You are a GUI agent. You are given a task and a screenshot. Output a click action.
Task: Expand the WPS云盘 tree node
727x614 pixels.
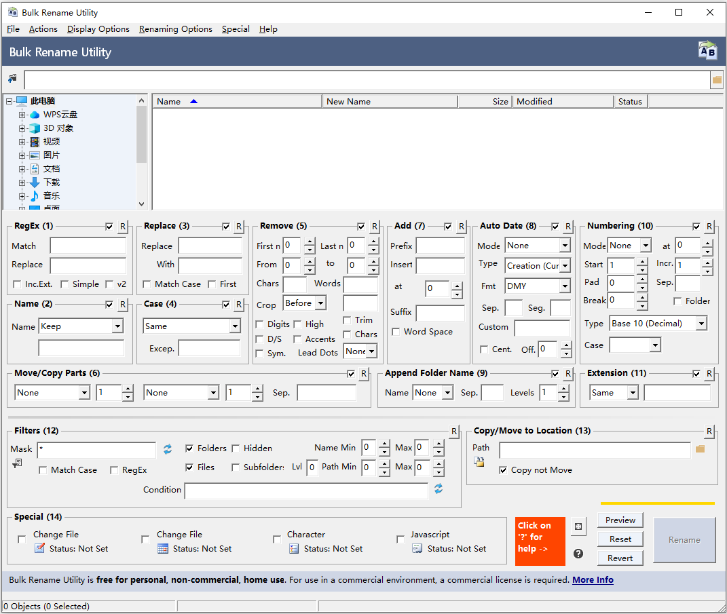pos(22,115)
